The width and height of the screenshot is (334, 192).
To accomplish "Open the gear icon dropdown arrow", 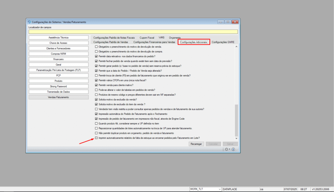I will 230,149.
